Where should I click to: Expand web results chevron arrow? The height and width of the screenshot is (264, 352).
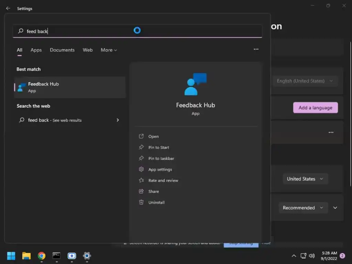tap(118, 120)
